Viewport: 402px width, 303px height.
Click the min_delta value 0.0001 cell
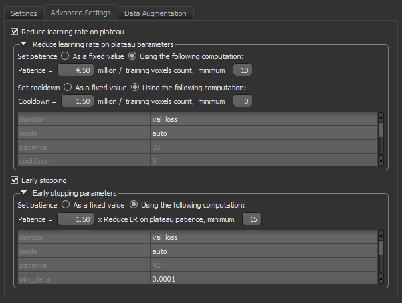point(262,280)
